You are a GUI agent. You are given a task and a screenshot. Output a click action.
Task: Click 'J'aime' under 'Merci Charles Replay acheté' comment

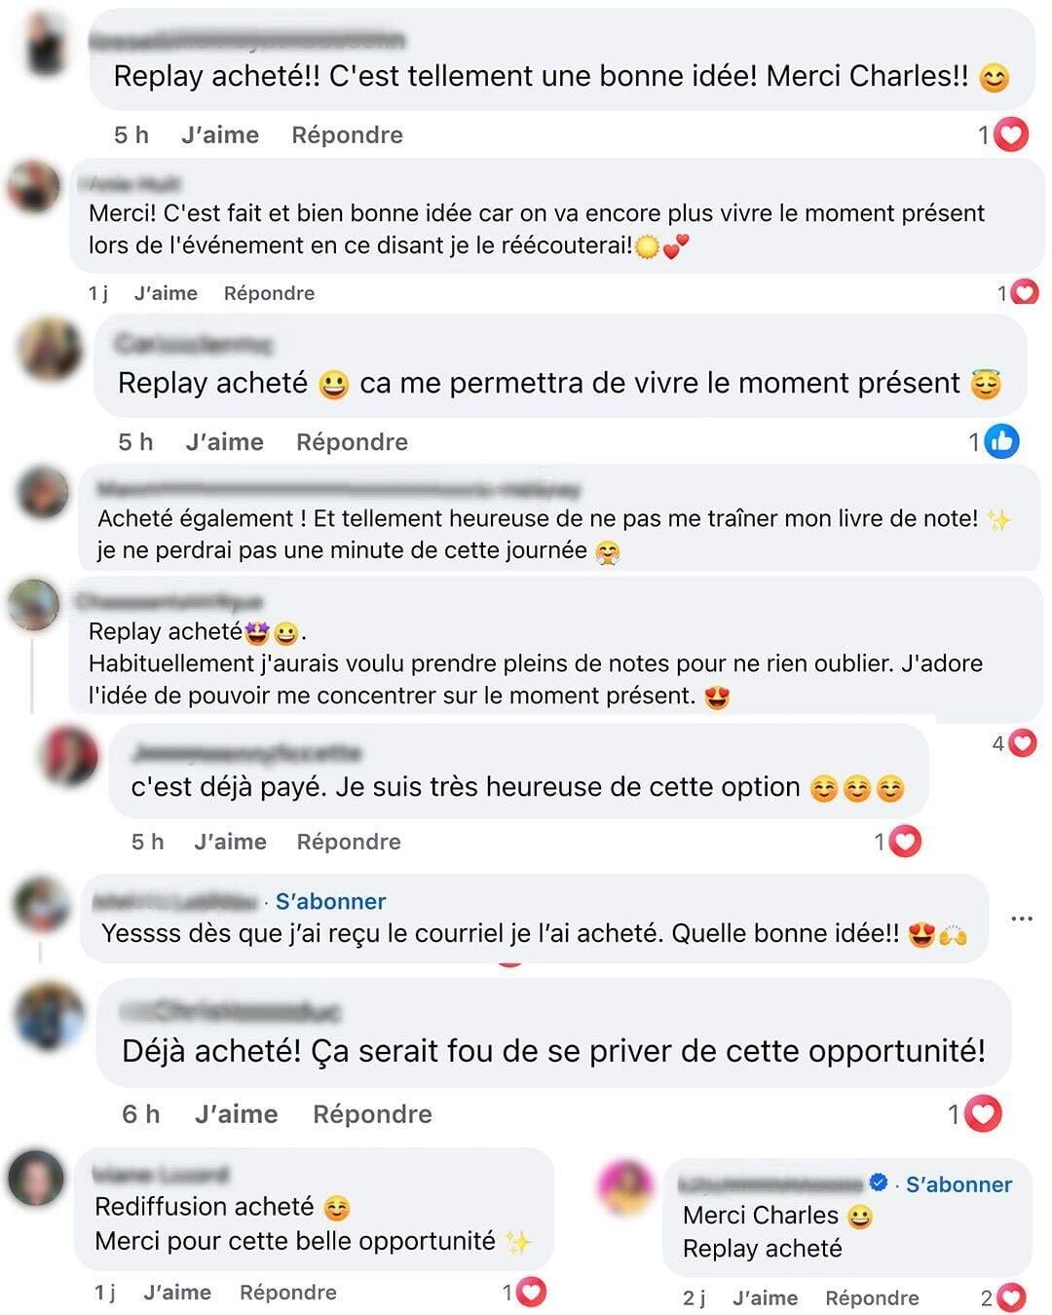click(x=765, y=1297)
